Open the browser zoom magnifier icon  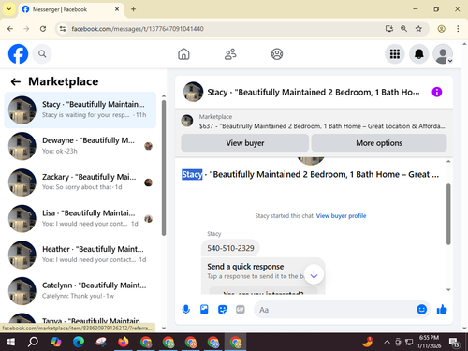(403, 29)
